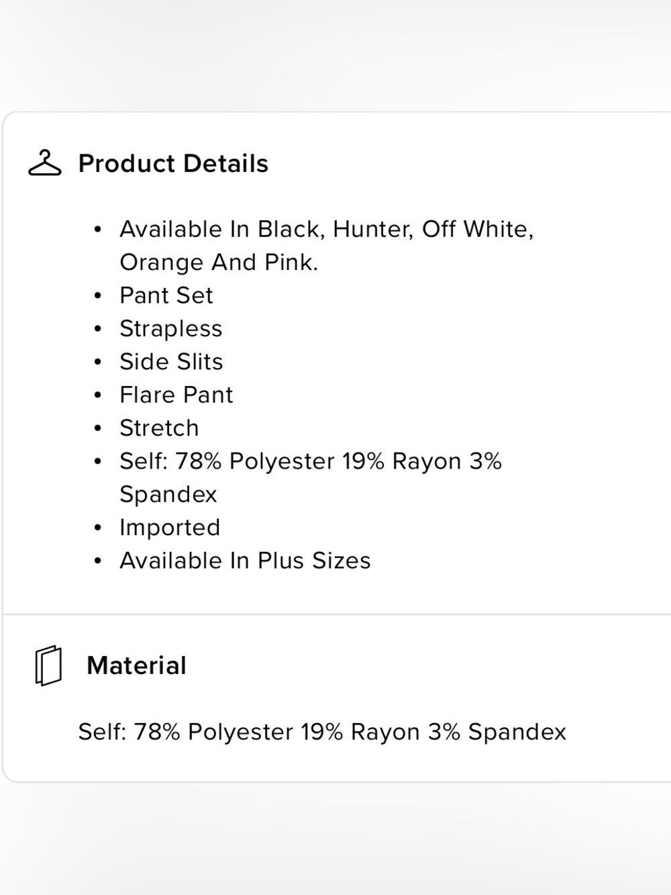Click the bullet dot before 'Pant Set'
Screen dimensions: 671x895
98,295
